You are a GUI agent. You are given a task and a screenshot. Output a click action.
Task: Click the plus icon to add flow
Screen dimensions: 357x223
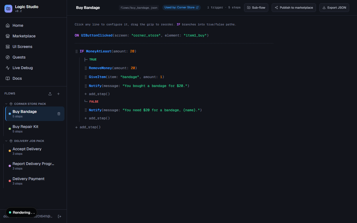(58, 94)
